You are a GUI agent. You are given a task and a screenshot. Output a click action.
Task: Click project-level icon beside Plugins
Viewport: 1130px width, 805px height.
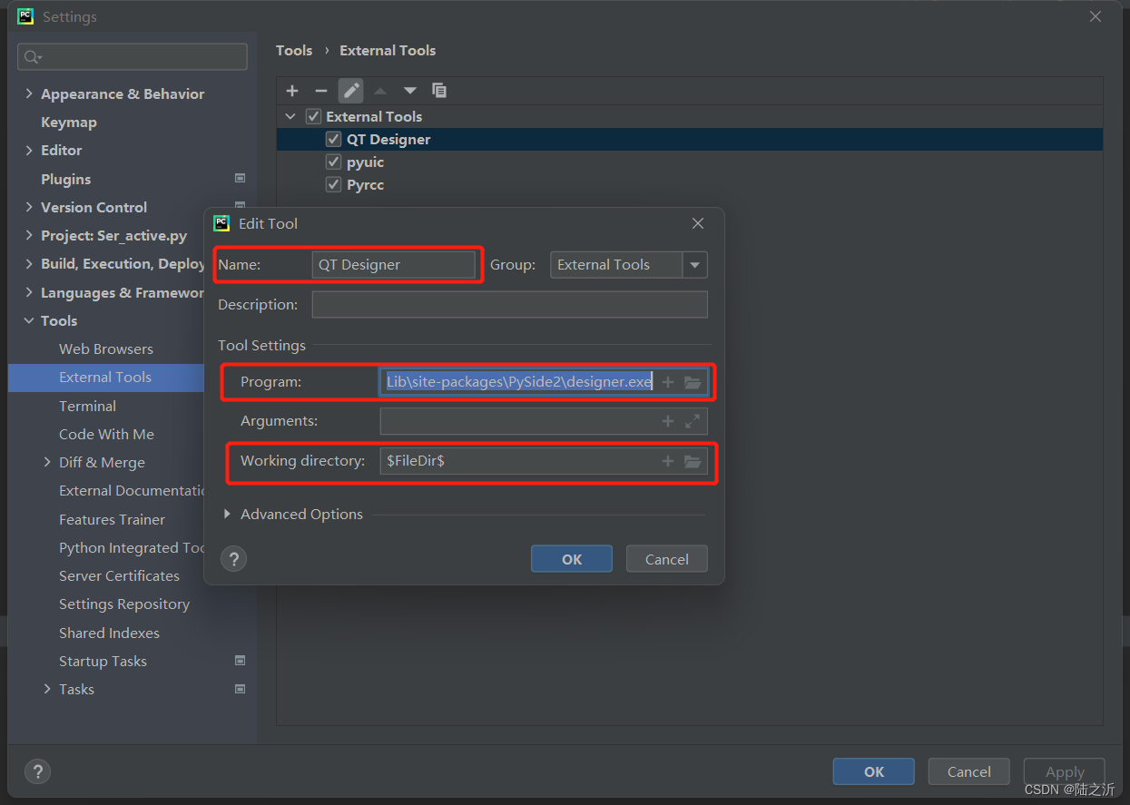tap(240, 178)
